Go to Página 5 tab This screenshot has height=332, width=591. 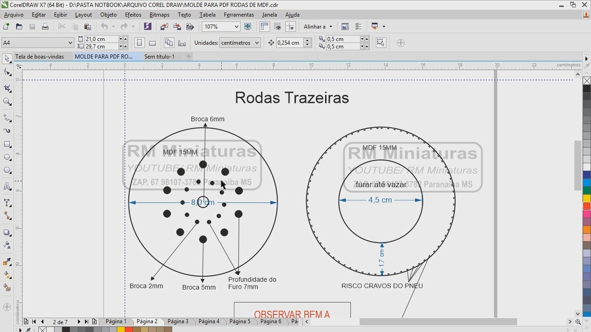[x=240, y=321]
